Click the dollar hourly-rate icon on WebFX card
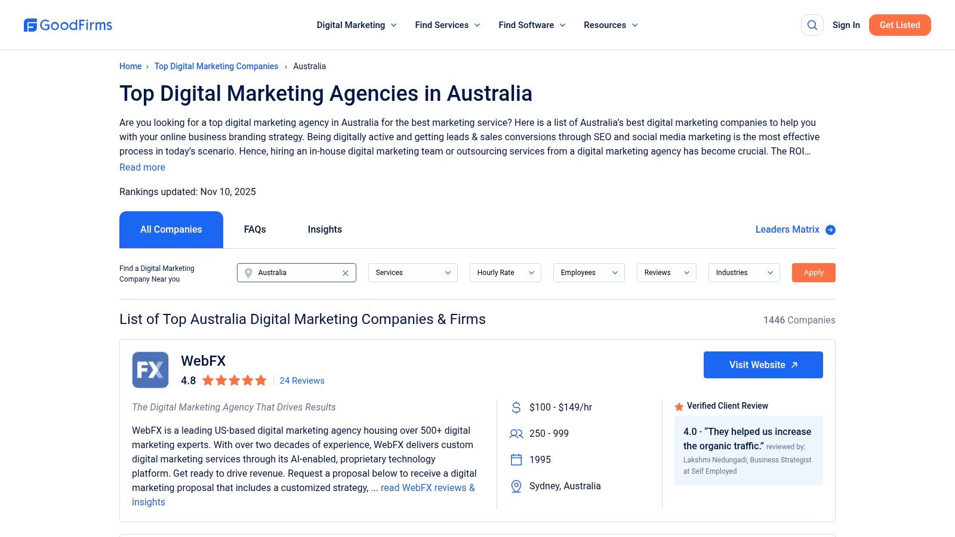The image size is (955, 537). tap(516, 407)
